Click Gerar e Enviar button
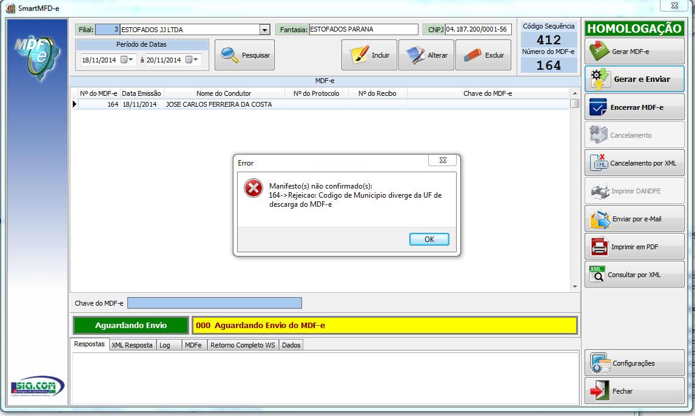The image size is (695, 416). (x=634, y=79)
